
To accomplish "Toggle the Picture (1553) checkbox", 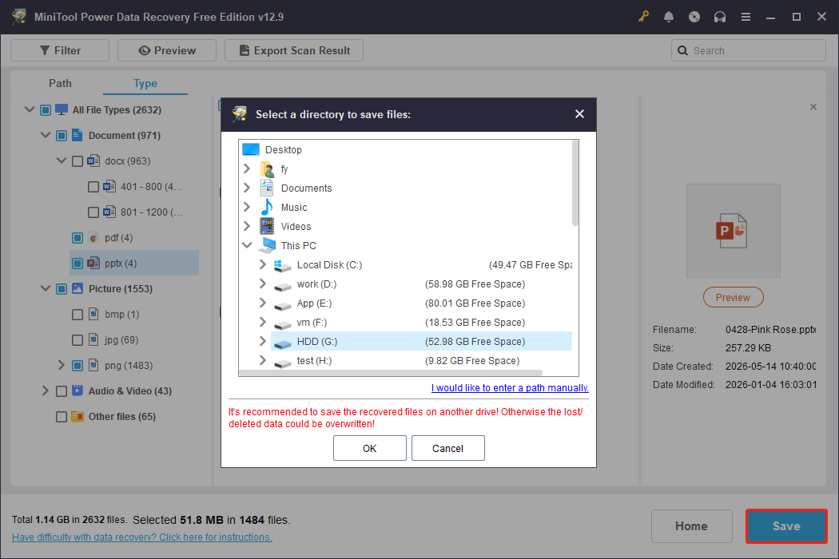I will pos(62,289).
